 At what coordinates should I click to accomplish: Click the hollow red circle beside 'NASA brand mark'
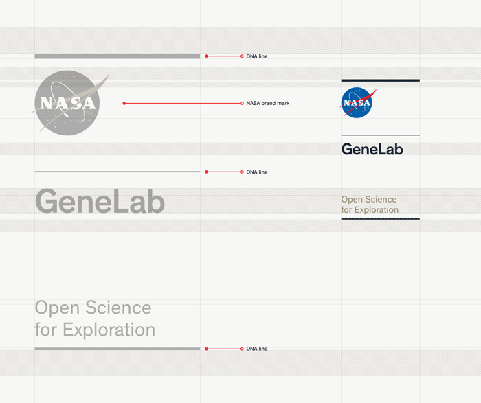pos(242,103)
